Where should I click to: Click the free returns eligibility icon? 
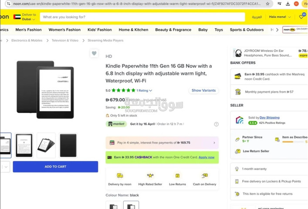click(x=237, y=194)
